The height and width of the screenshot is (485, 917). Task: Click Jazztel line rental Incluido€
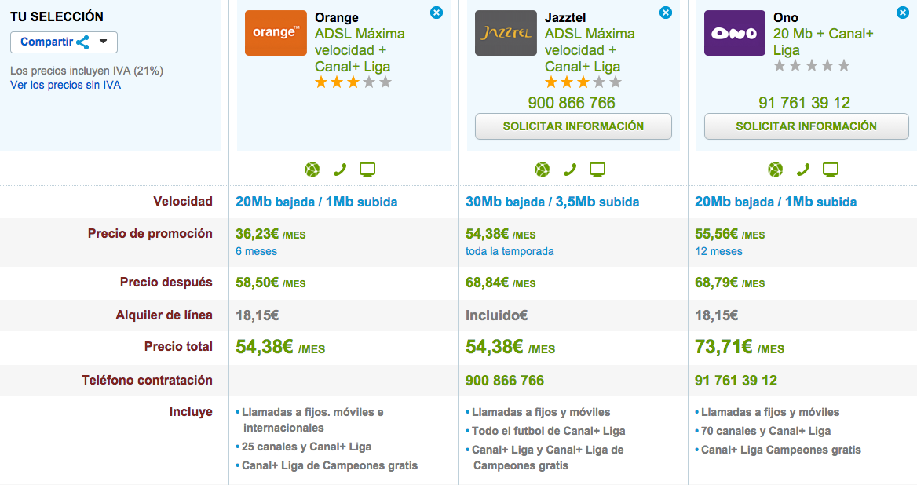point(496,315)
